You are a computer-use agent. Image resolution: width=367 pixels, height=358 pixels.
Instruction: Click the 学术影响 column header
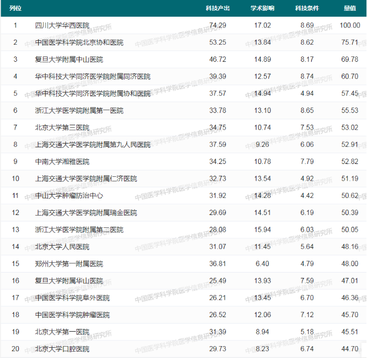(262, 8)
